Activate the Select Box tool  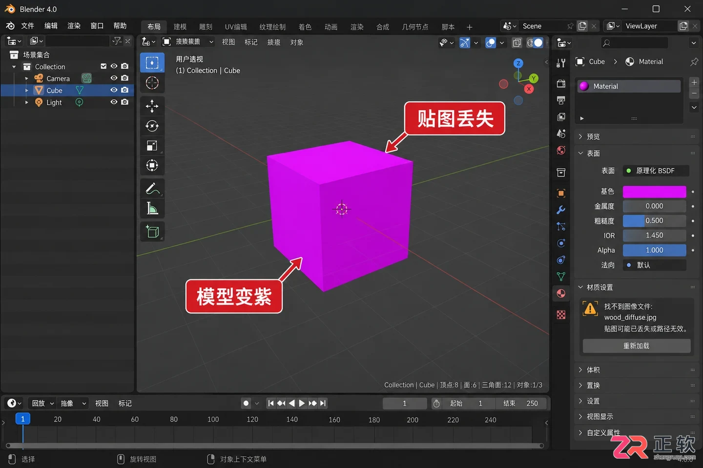[x=152, y=63]
